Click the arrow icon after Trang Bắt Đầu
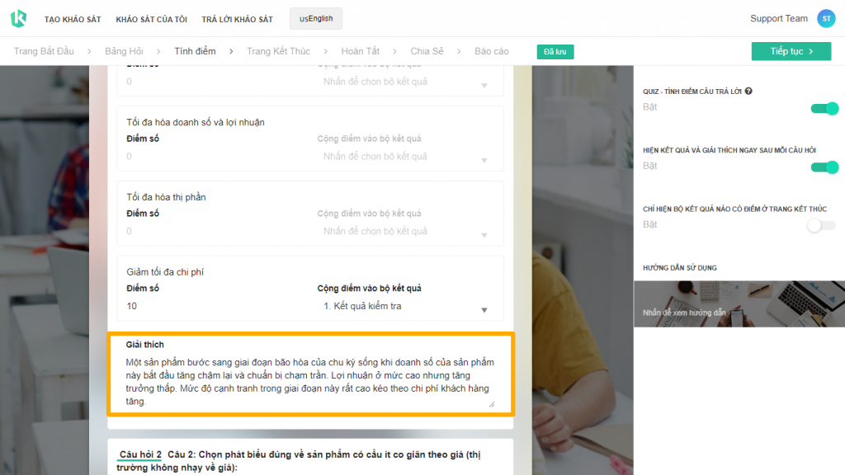 [89, 52]
